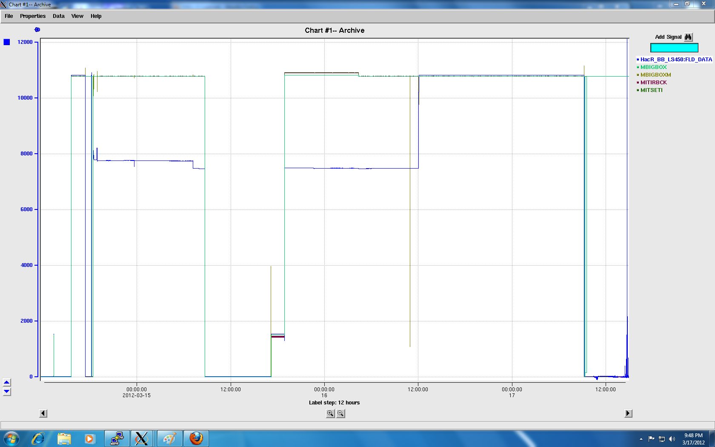
Task: Shift the Y axis up with up arrow
Action: tap(7, 383)
